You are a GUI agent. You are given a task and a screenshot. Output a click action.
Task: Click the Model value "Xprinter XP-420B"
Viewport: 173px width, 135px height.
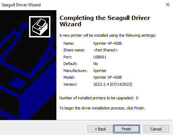pyautogui.click(x=108, y=77)
